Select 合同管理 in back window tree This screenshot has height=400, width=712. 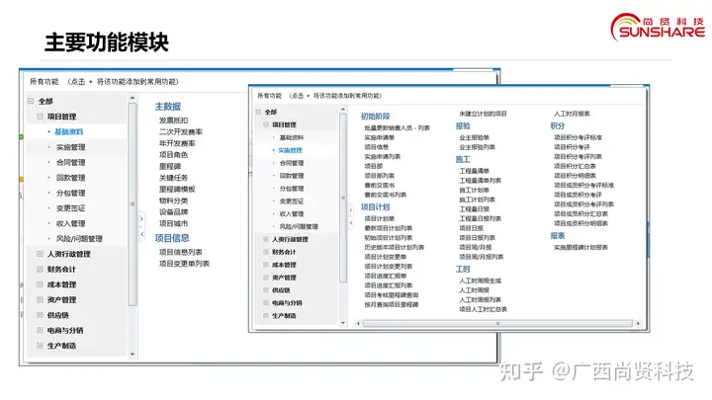(70, 162)
